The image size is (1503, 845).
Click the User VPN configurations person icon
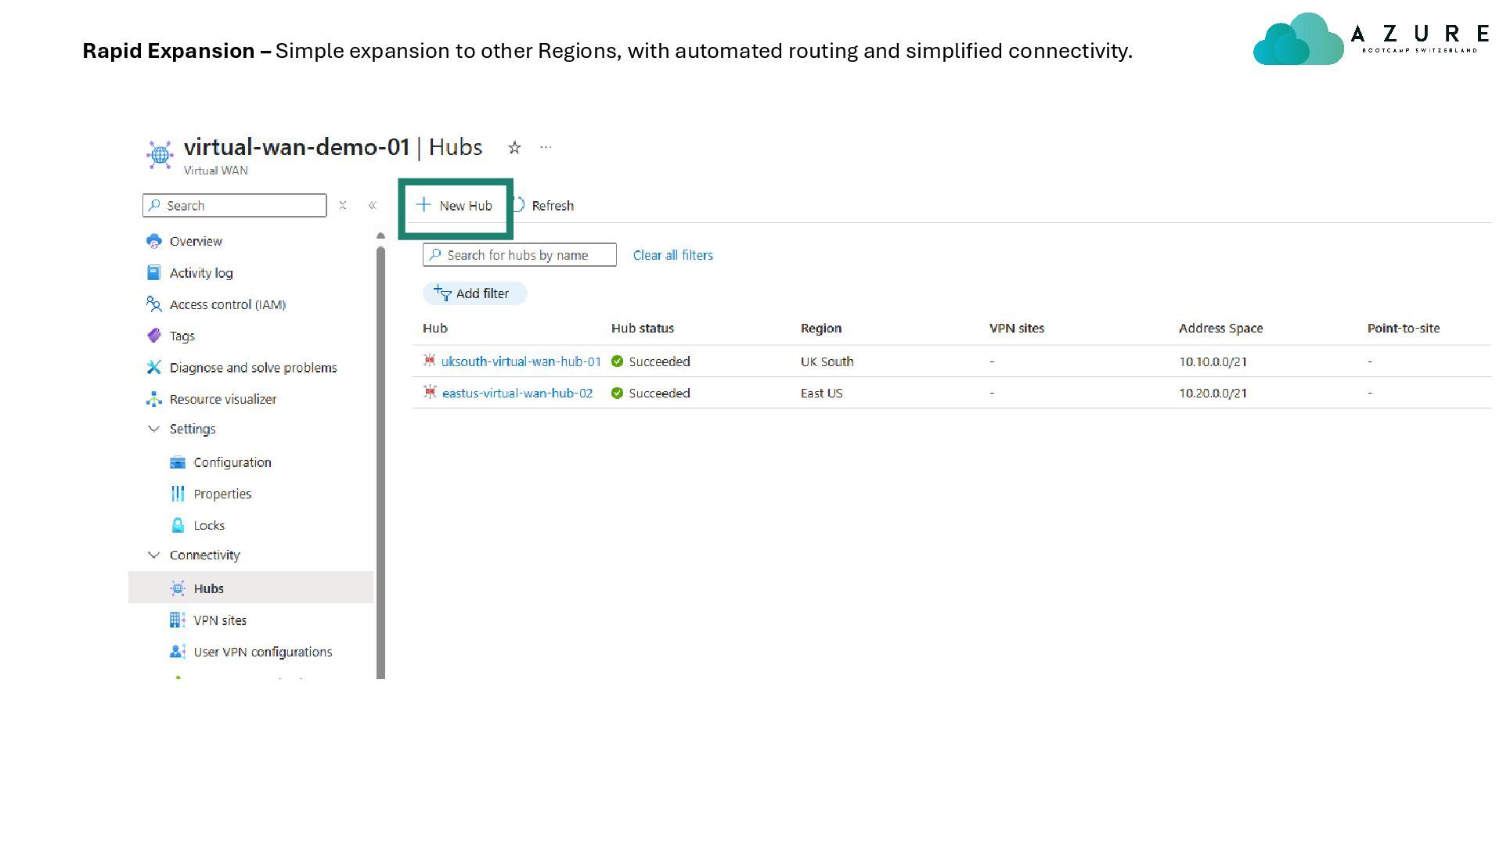pyautogui.click(x=178, y=651)
